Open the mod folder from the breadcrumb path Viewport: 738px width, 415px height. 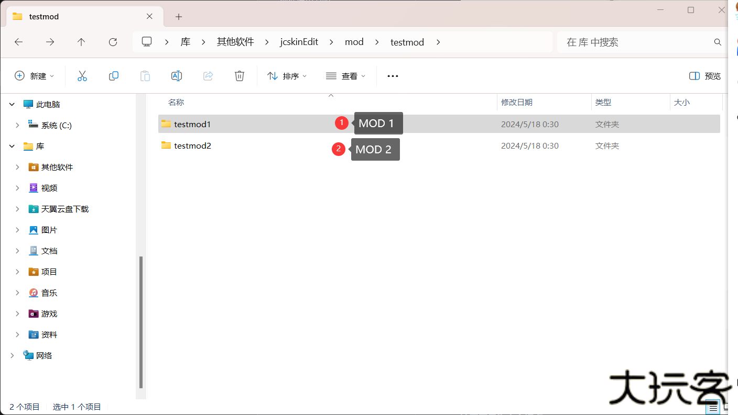[354, 42]
